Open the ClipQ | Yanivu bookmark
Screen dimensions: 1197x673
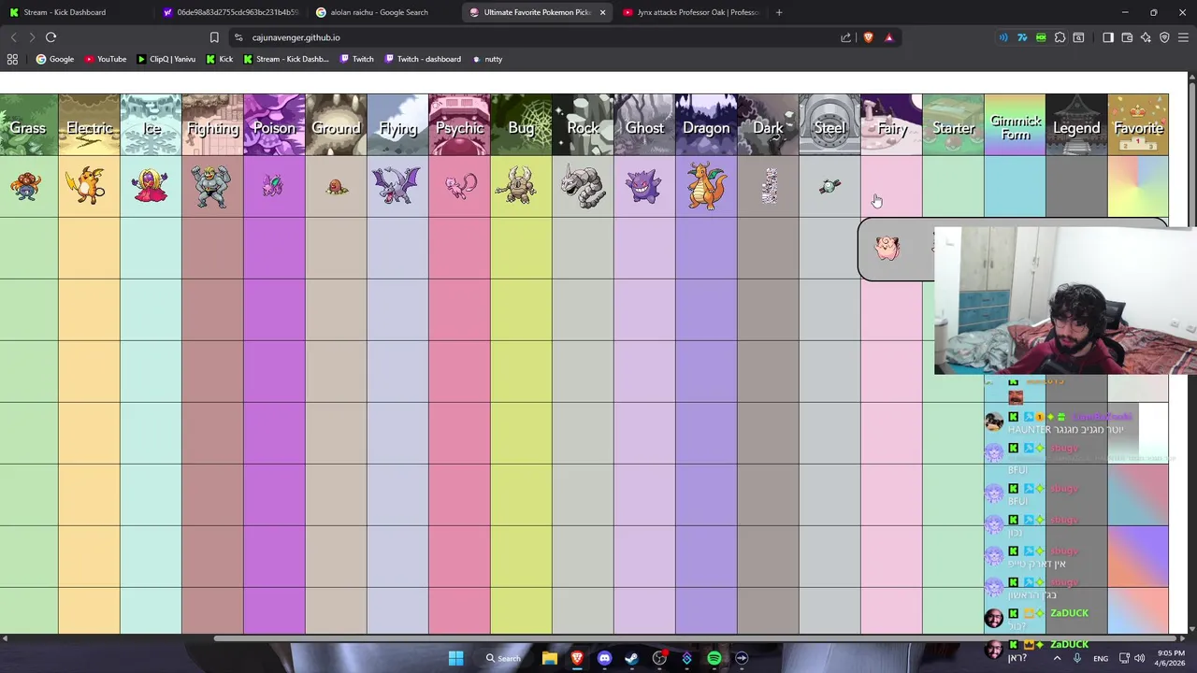click(166, 59)
